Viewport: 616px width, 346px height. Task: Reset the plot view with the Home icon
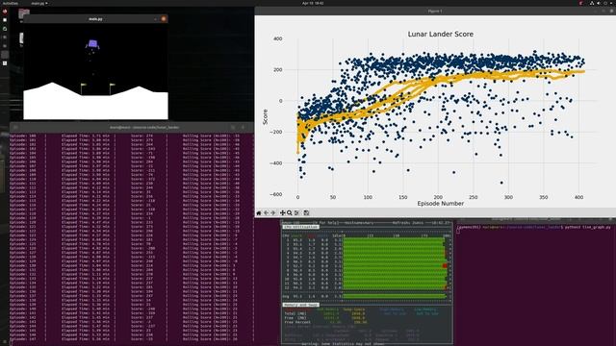pyautogui.click(x=259, y=212)
